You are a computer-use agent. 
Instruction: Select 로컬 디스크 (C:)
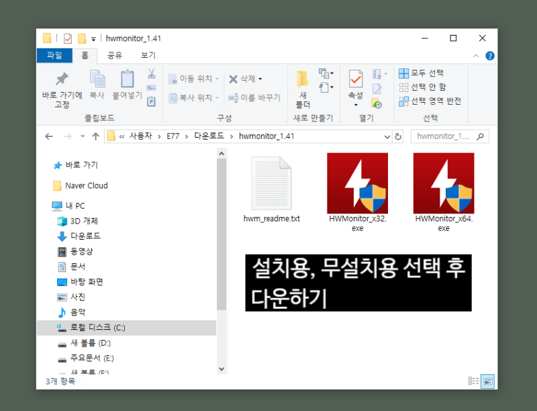(126, 328)
